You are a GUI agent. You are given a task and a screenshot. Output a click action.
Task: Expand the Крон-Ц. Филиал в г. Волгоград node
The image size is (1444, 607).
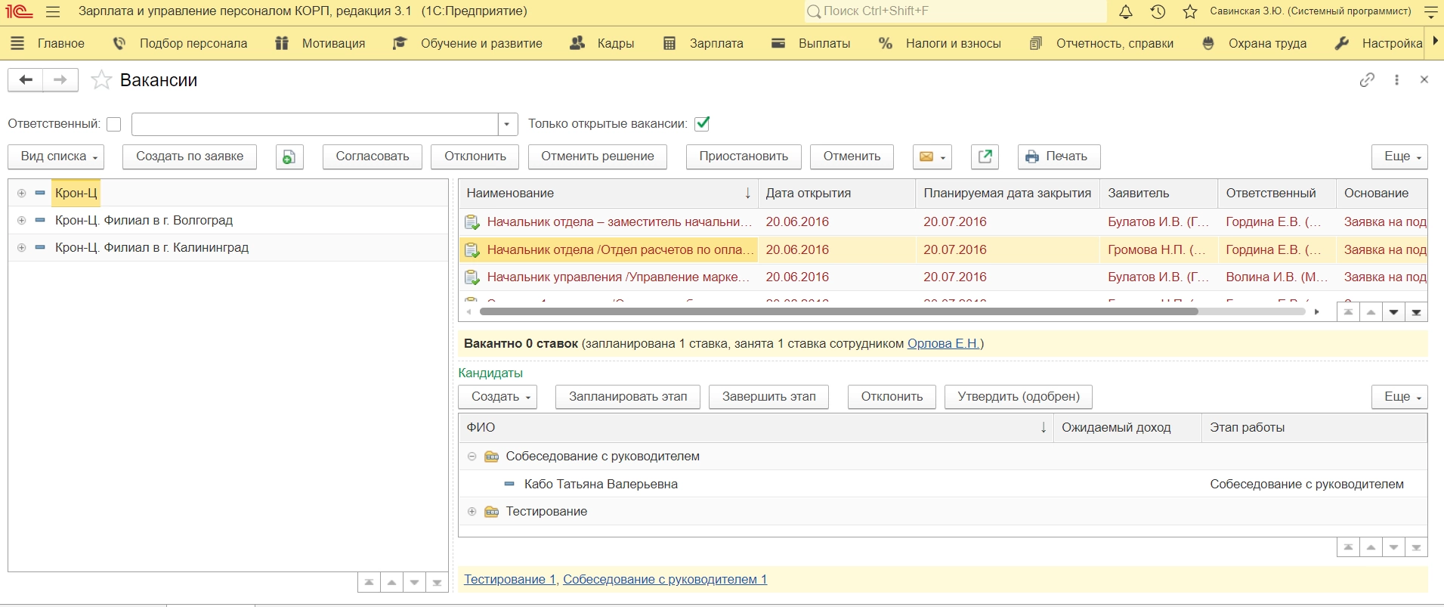pos(22,221)
